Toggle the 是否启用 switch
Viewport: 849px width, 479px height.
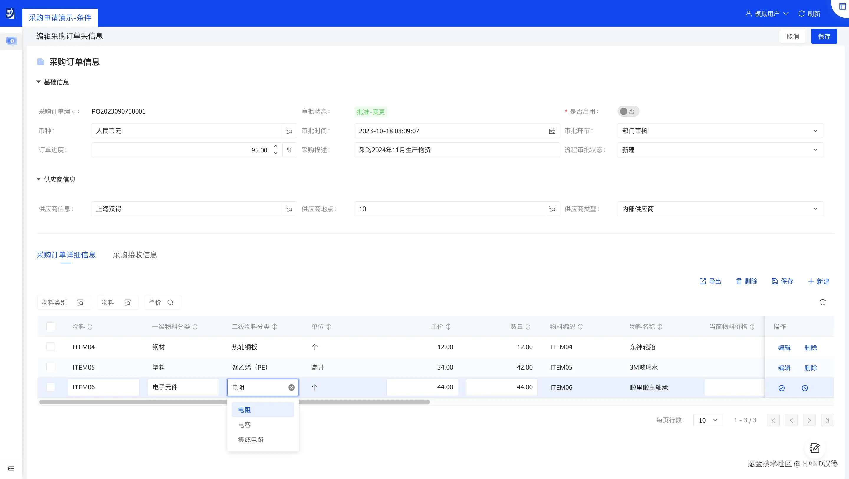tap(628, 111)
